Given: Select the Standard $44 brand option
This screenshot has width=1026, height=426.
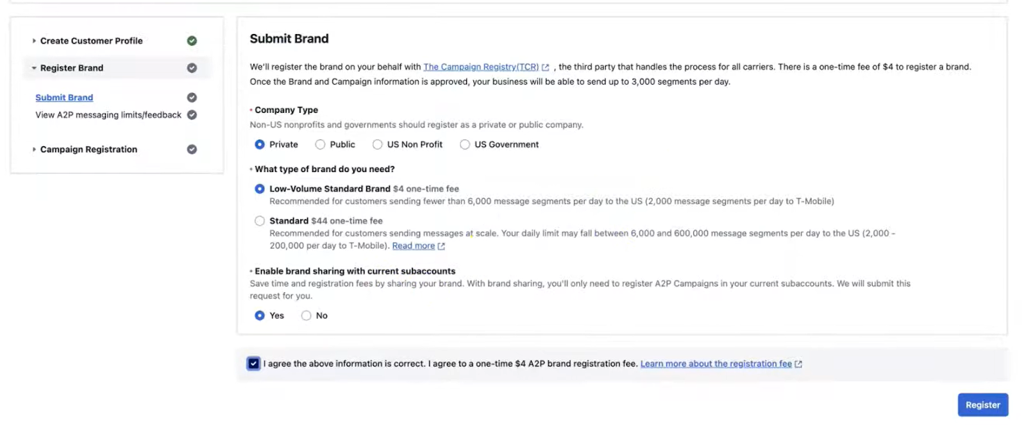Looking at the screenshot, I should pyautogui.click(x=260, y=221).
